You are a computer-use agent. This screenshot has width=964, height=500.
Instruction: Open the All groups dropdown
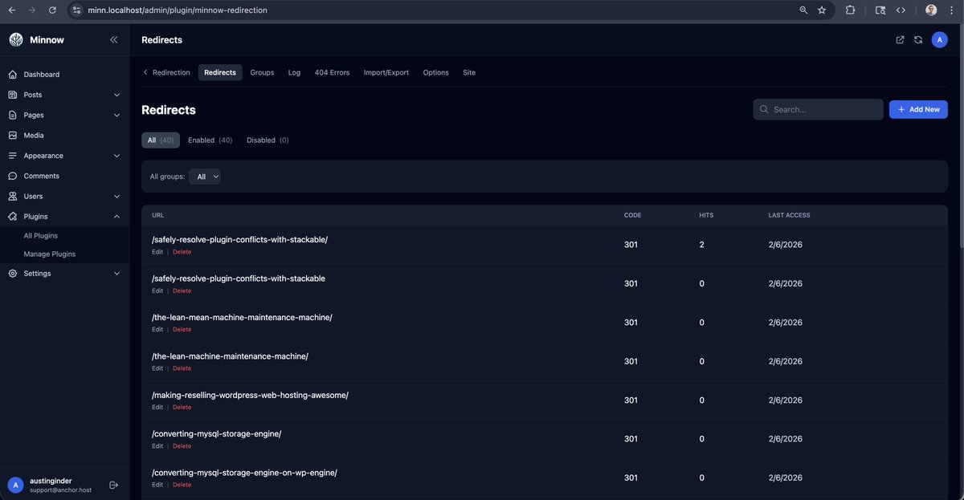(x=205, y=177)
